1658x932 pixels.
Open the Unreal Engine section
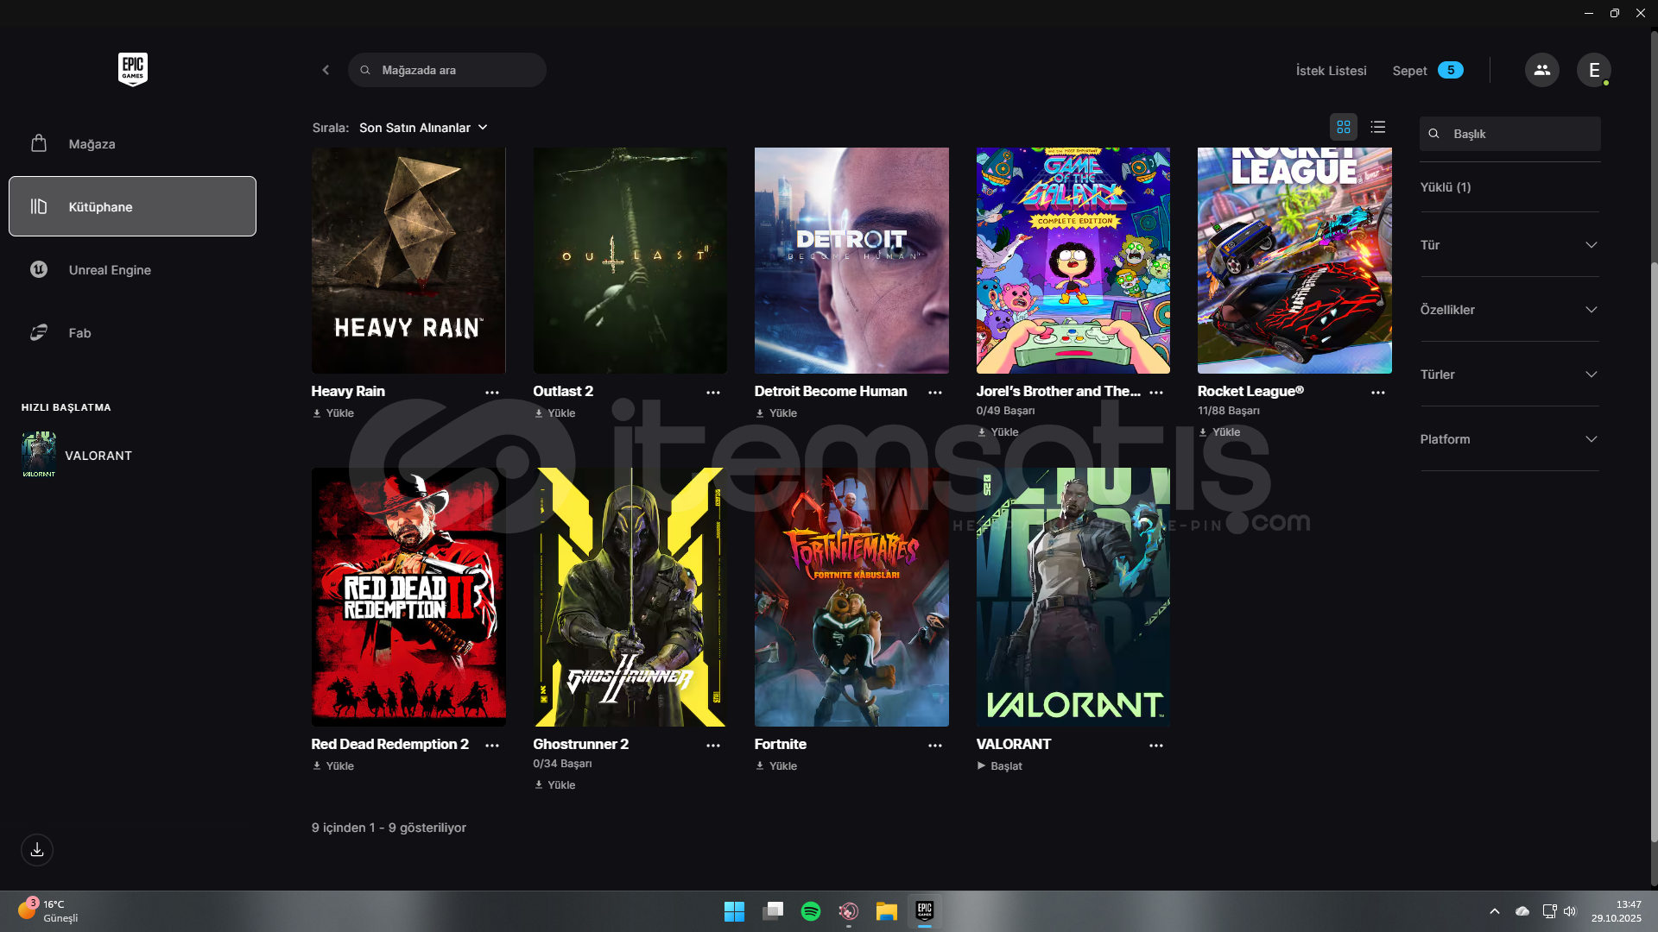coord(110,270)
